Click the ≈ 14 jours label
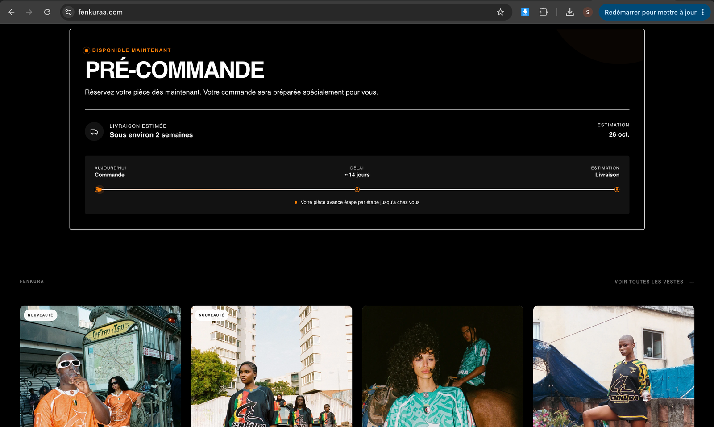Image resolution: width=714 pixels, height=427 pixels. pos(357,175)
